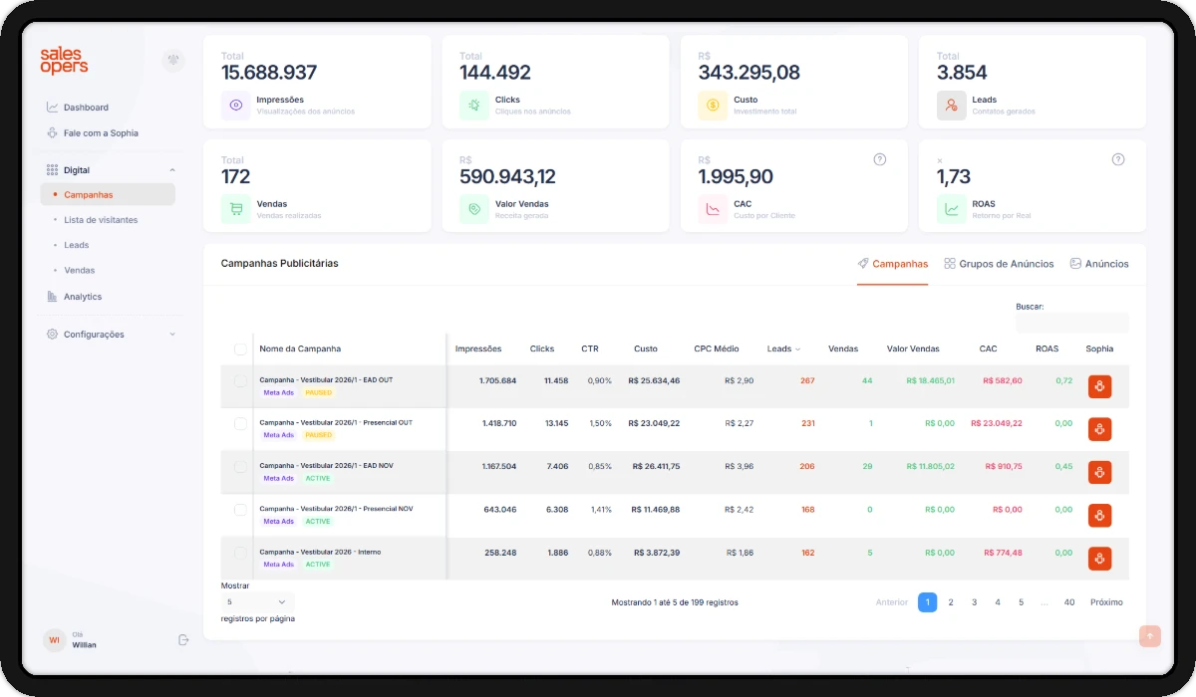The height and width of the screenshot is (697, 1196).
Task: Open Sophia for the EAD OUT campaign
Action: point(1099,386)
